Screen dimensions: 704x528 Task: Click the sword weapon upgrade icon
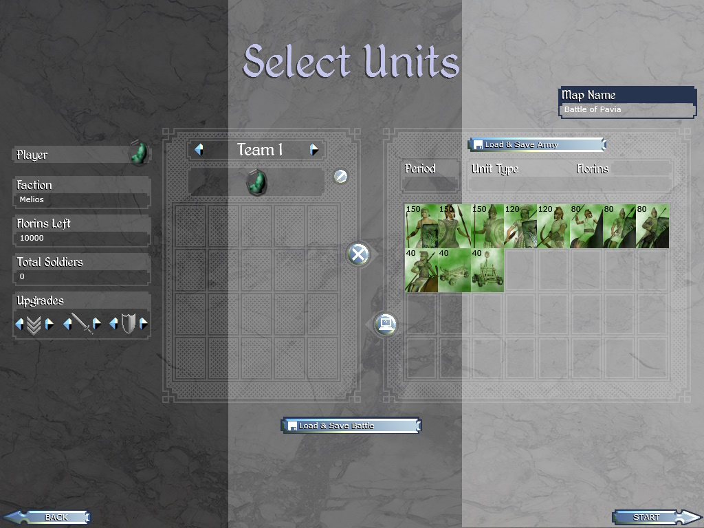[x=82, y=323]
